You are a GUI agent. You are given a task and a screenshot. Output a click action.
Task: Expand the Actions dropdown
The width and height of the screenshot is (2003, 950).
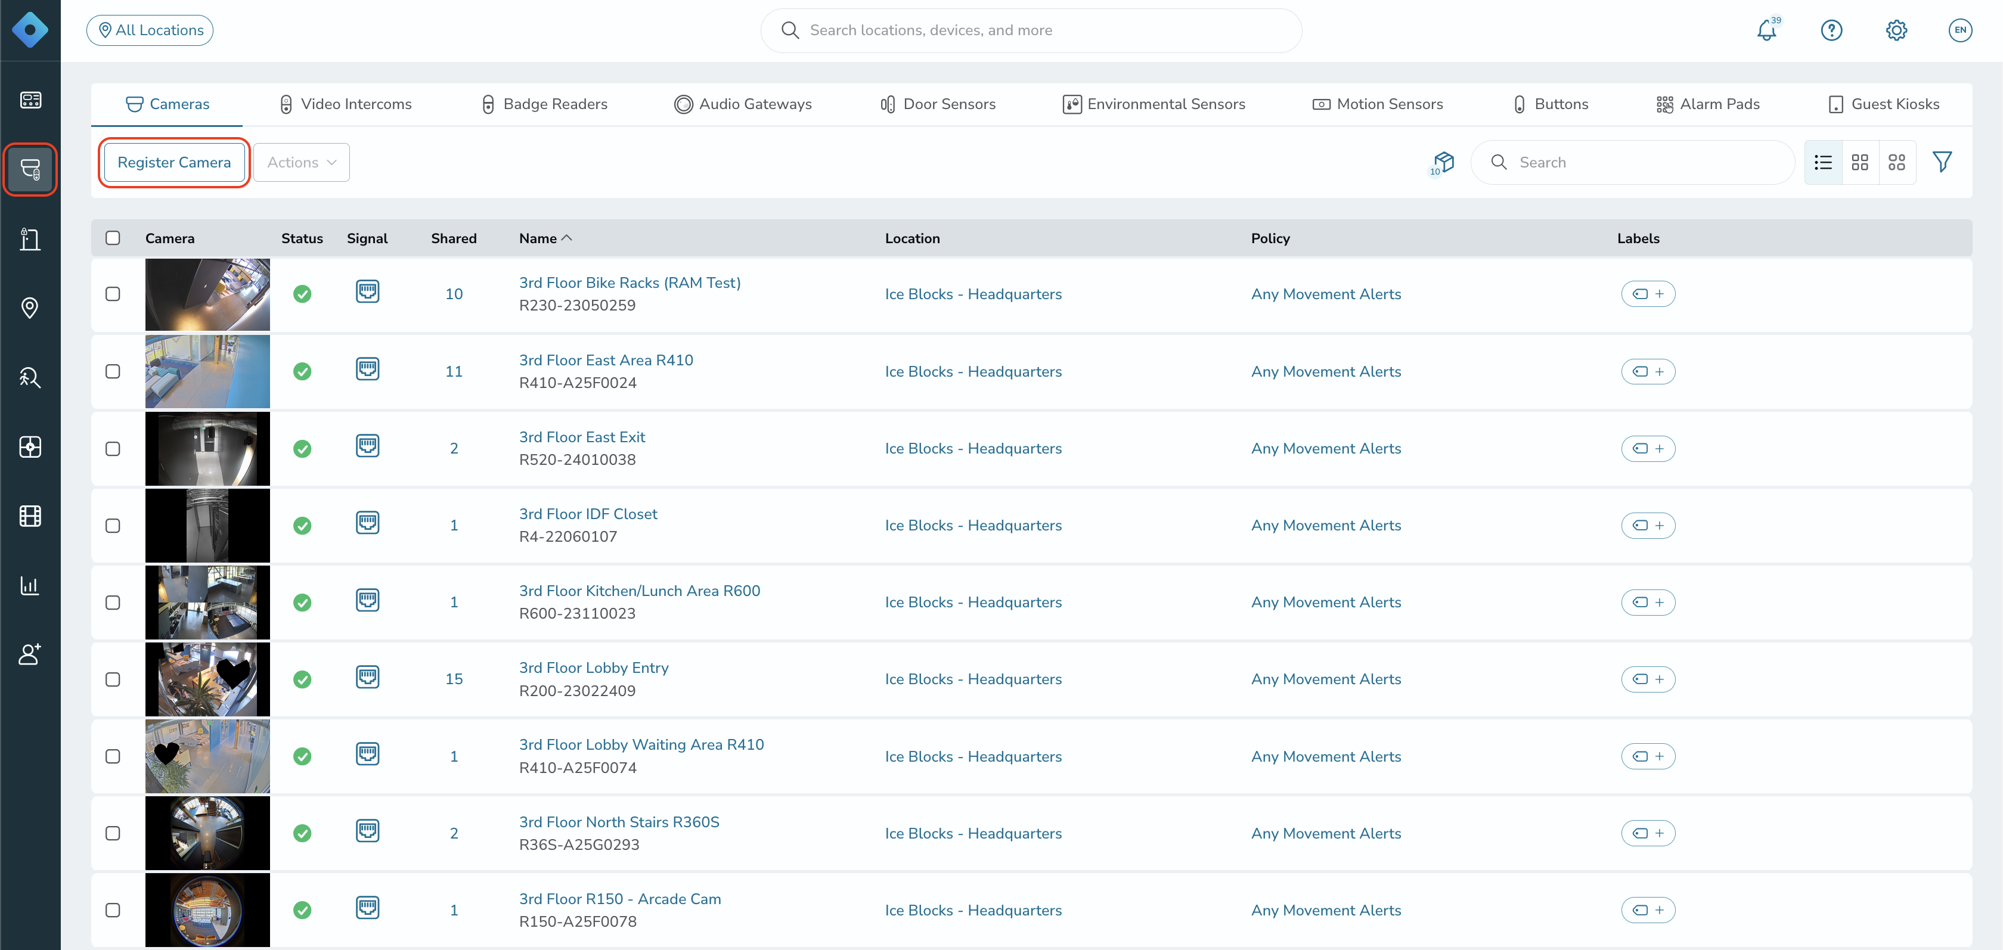(302, 163)
